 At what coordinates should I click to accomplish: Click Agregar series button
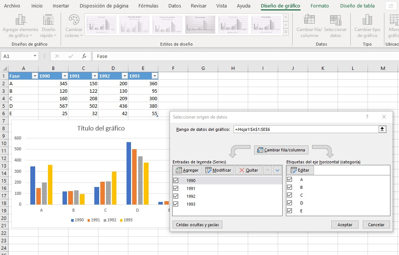tap(187, 170)
